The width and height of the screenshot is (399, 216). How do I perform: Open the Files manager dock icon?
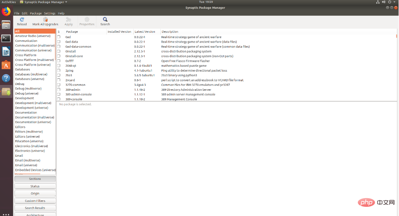[6, 25]
